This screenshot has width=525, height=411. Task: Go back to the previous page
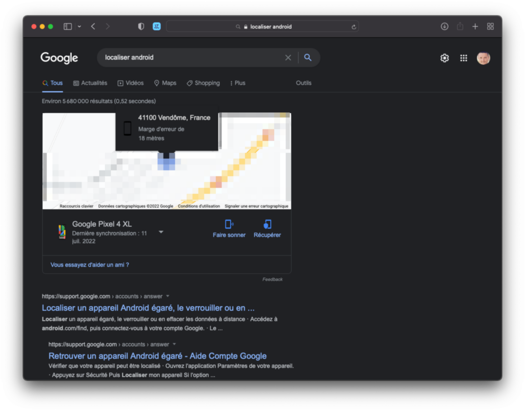[x=93, y=27]
